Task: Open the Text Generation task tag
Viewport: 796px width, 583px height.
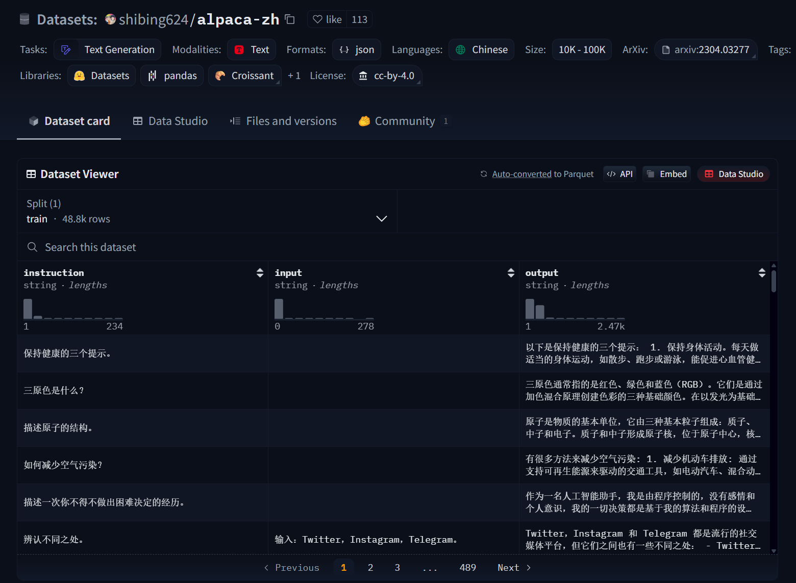Action: [x=108, y=49]
